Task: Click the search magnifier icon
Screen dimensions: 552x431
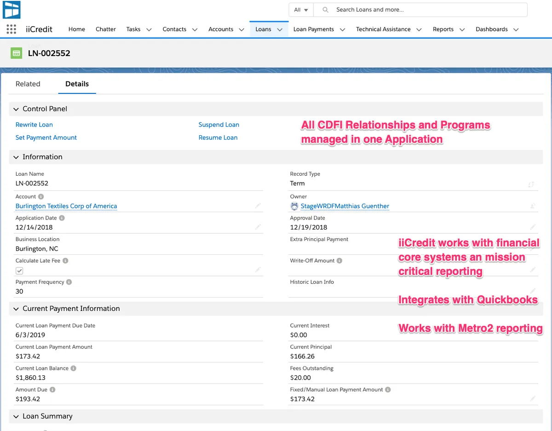Action: tap(326, 10)
